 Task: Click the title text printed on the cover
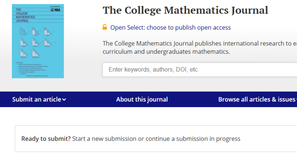[25, 15]
